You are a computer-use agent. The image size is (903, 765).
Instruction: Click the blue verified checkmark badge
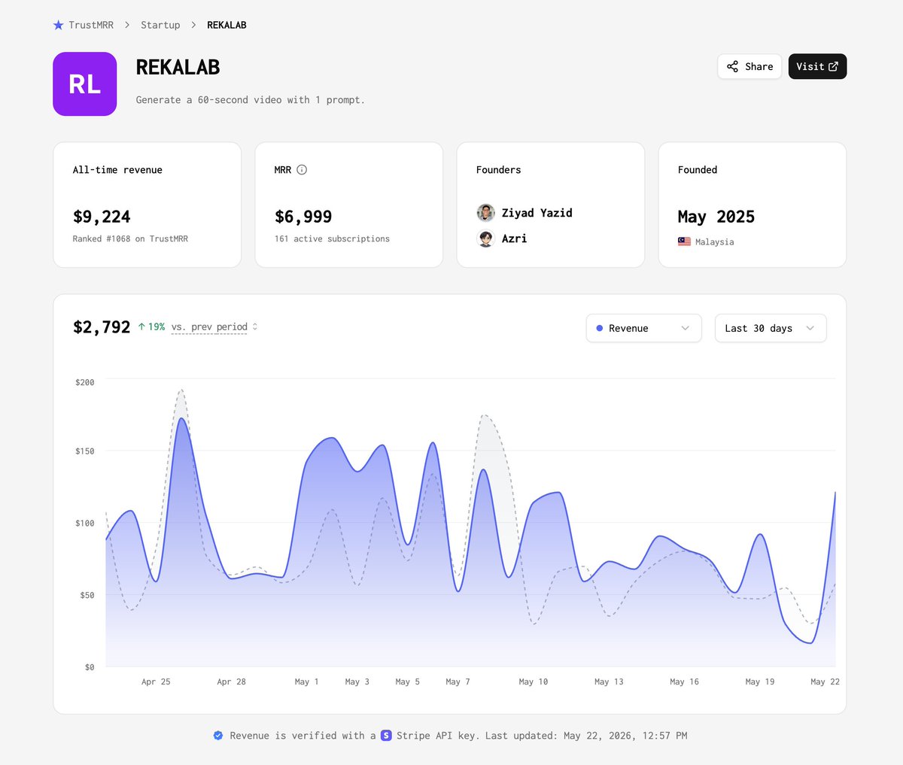(218, 736)
